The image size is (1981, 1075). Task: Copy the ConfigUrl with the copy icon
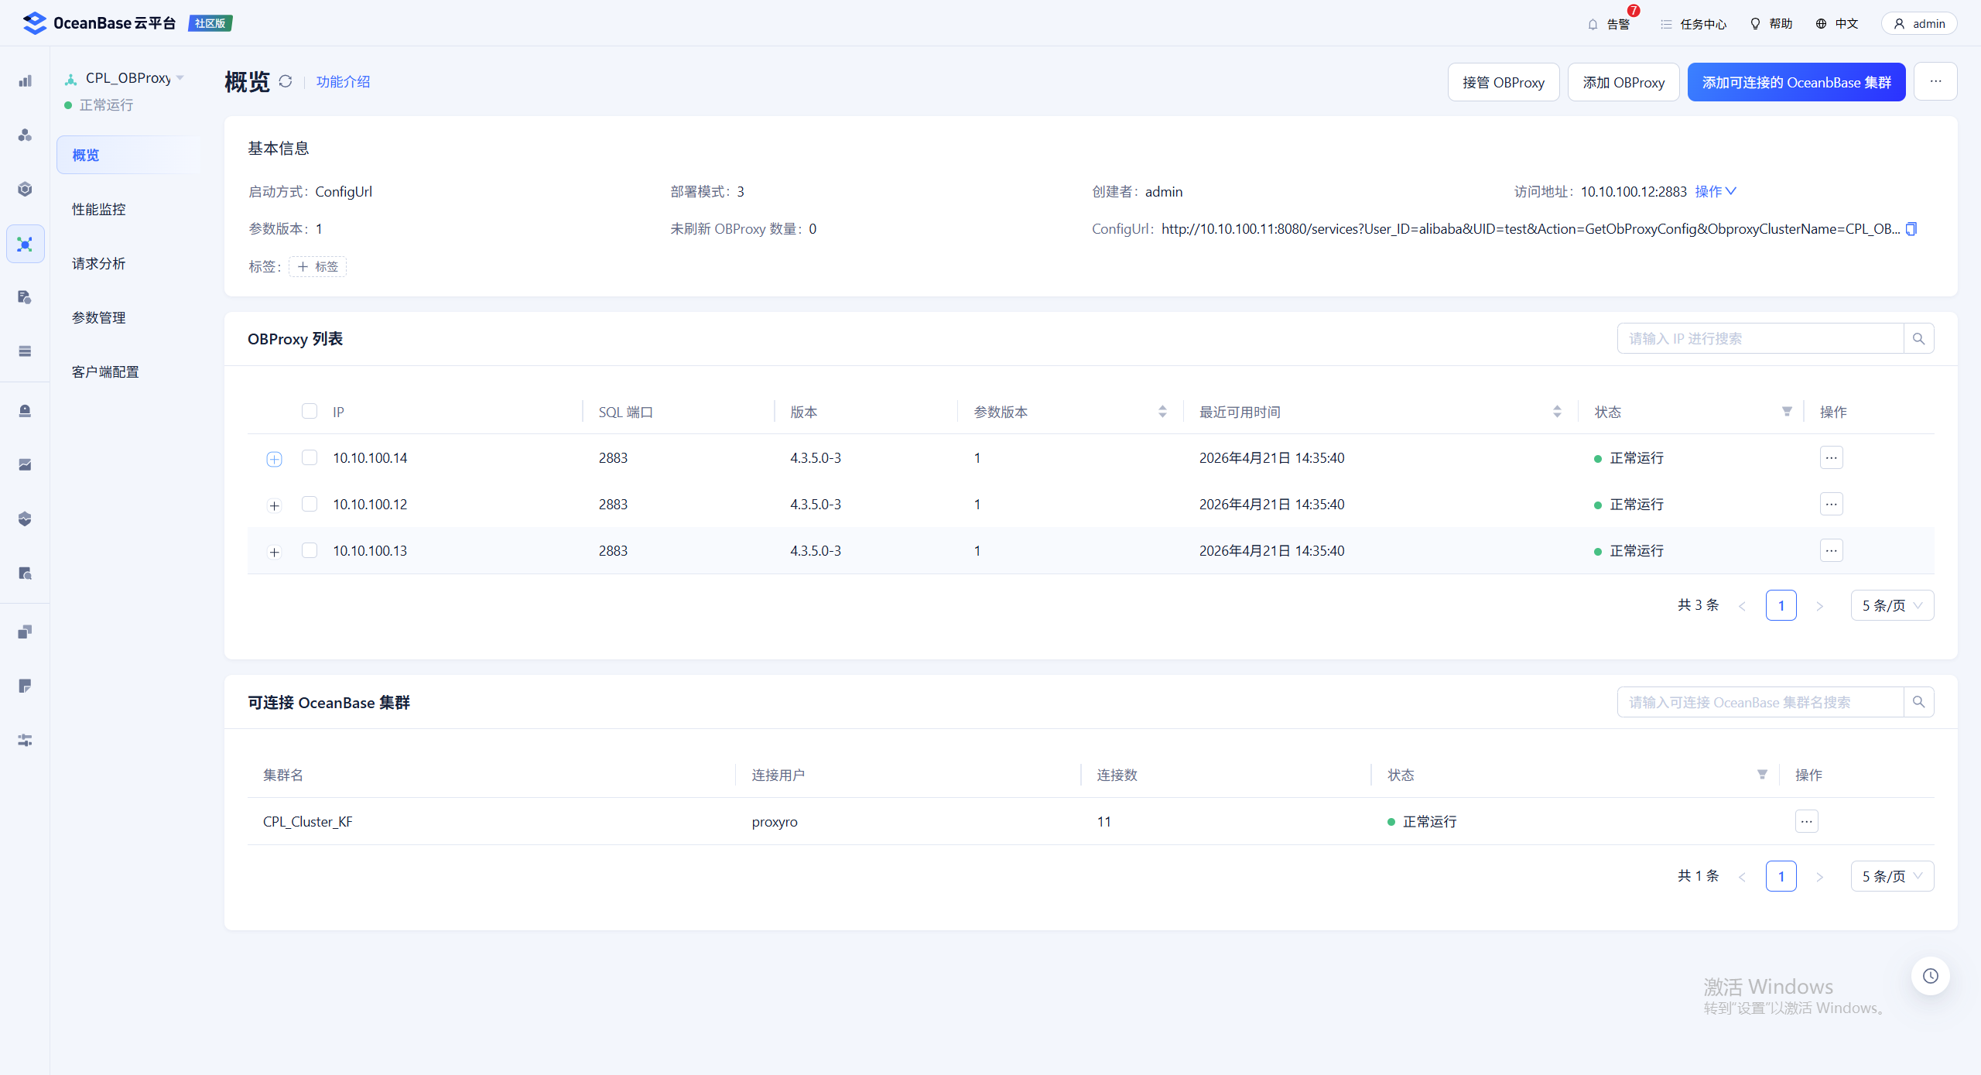point(1911,229)
